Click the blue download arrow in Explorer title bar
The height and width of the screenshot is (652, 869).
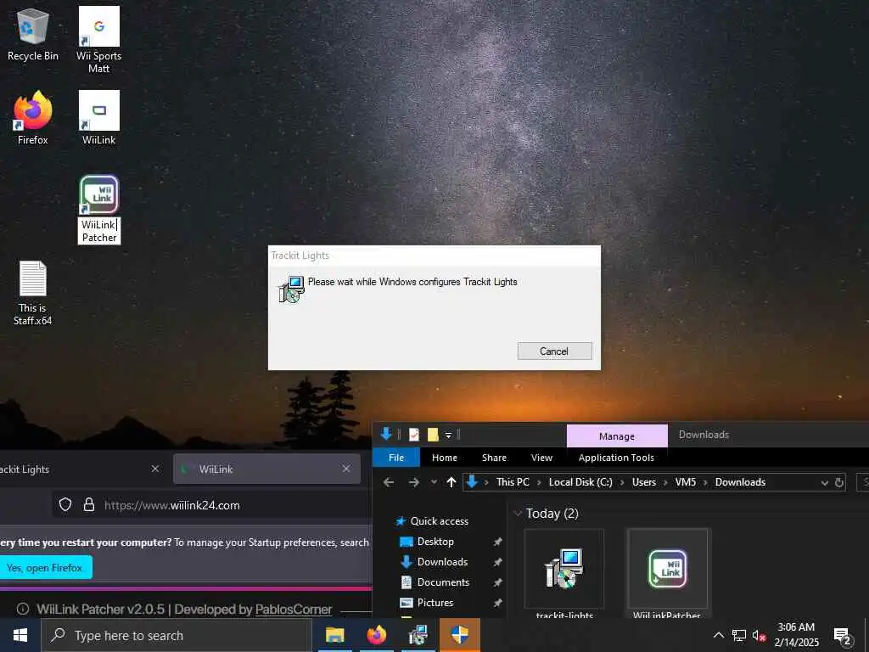tap(386, 434)
